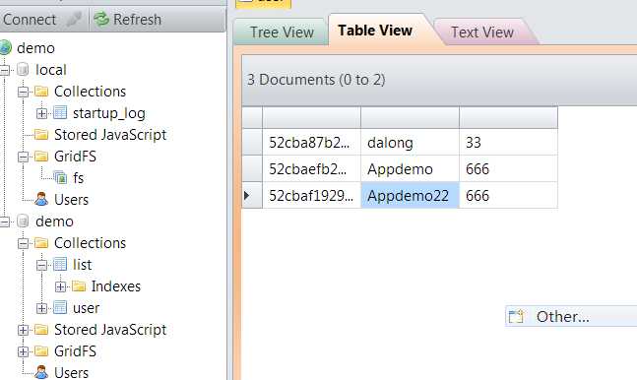Viewport: 637px width, 380px height.
Task: Click the cell with ID 52cba87b2...
Action: click(311, 142)
